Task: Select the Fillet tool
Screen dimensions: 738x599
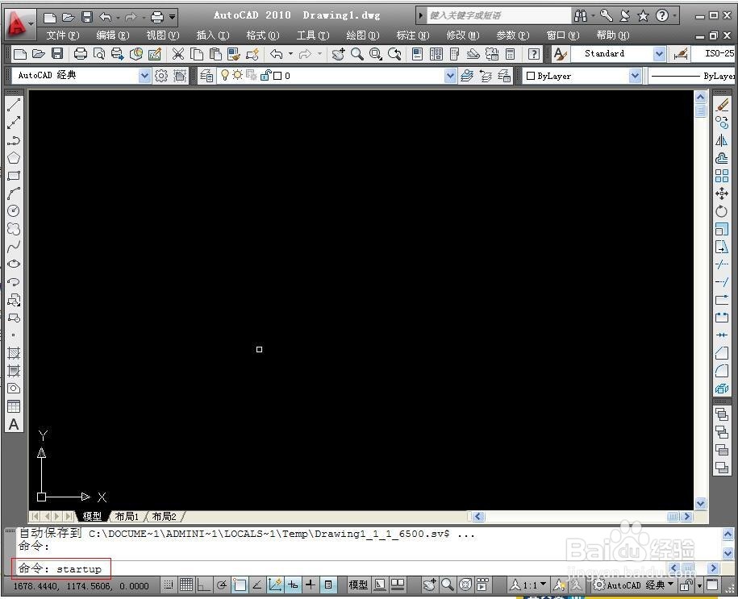Action: coord(722,371)
